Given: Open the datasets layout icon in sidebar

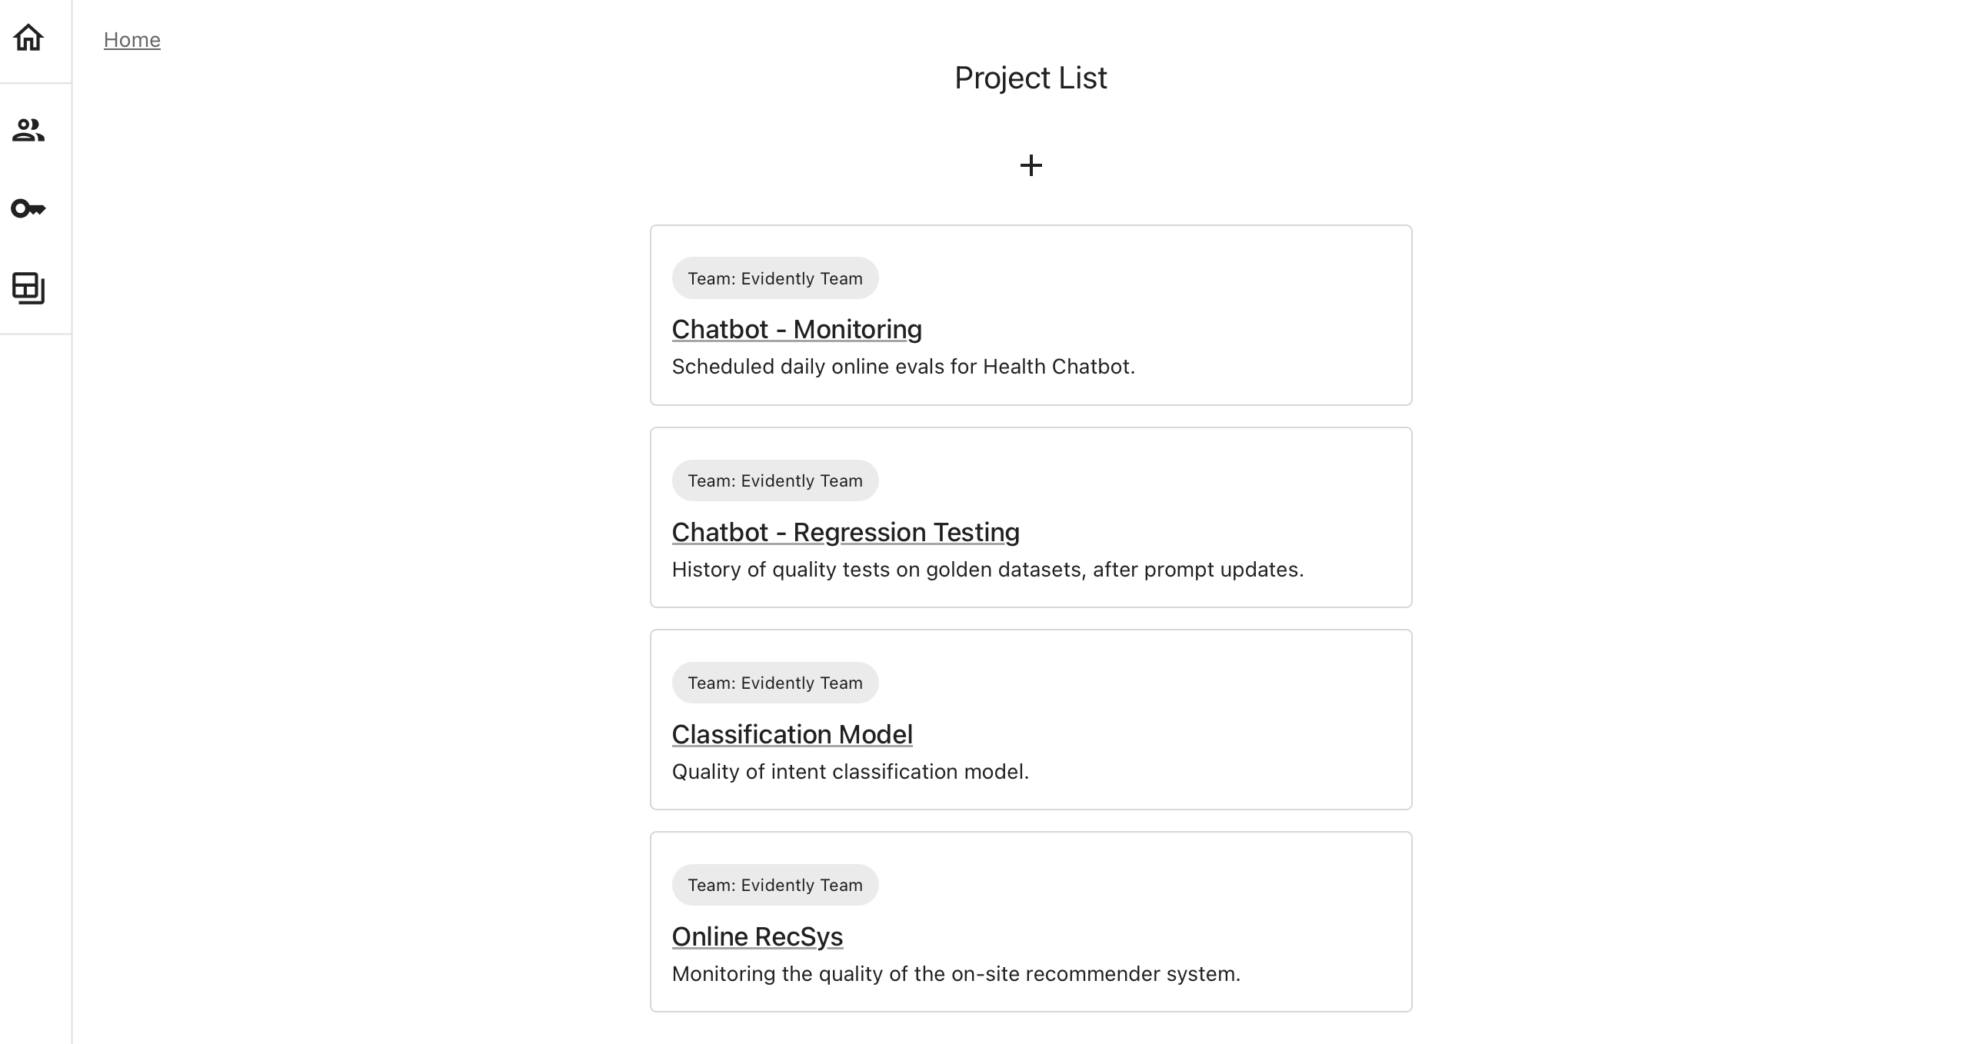Looking at the screenshot, I should point(28,288).
